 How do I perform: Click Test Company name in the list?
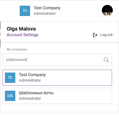(x=32, y=75)
